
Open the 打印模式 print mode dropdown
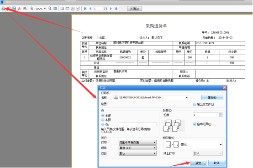pos(221,144)
